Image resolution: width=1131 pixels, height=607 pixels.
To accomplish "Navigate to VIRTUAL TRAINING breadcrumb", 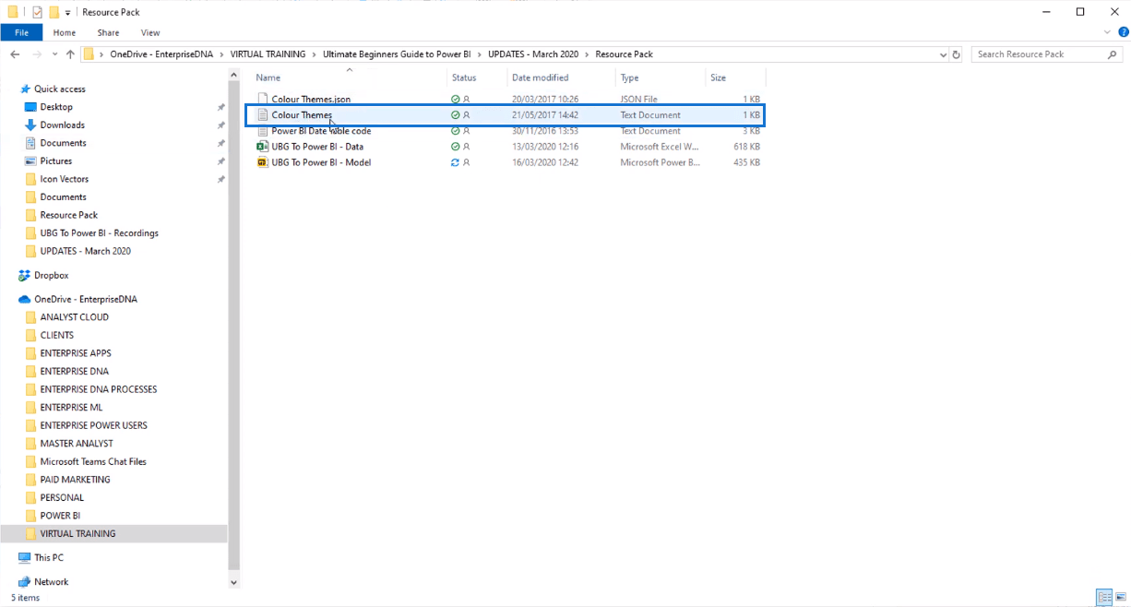I will 268,54.
